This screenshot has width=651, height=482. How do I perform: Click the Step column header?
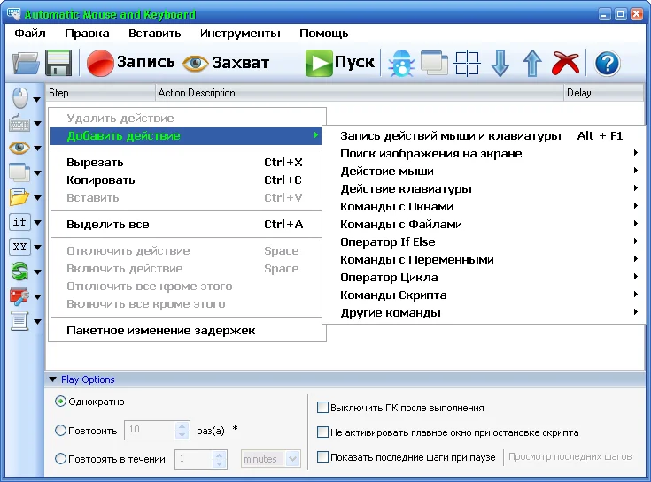click(100, 93)
